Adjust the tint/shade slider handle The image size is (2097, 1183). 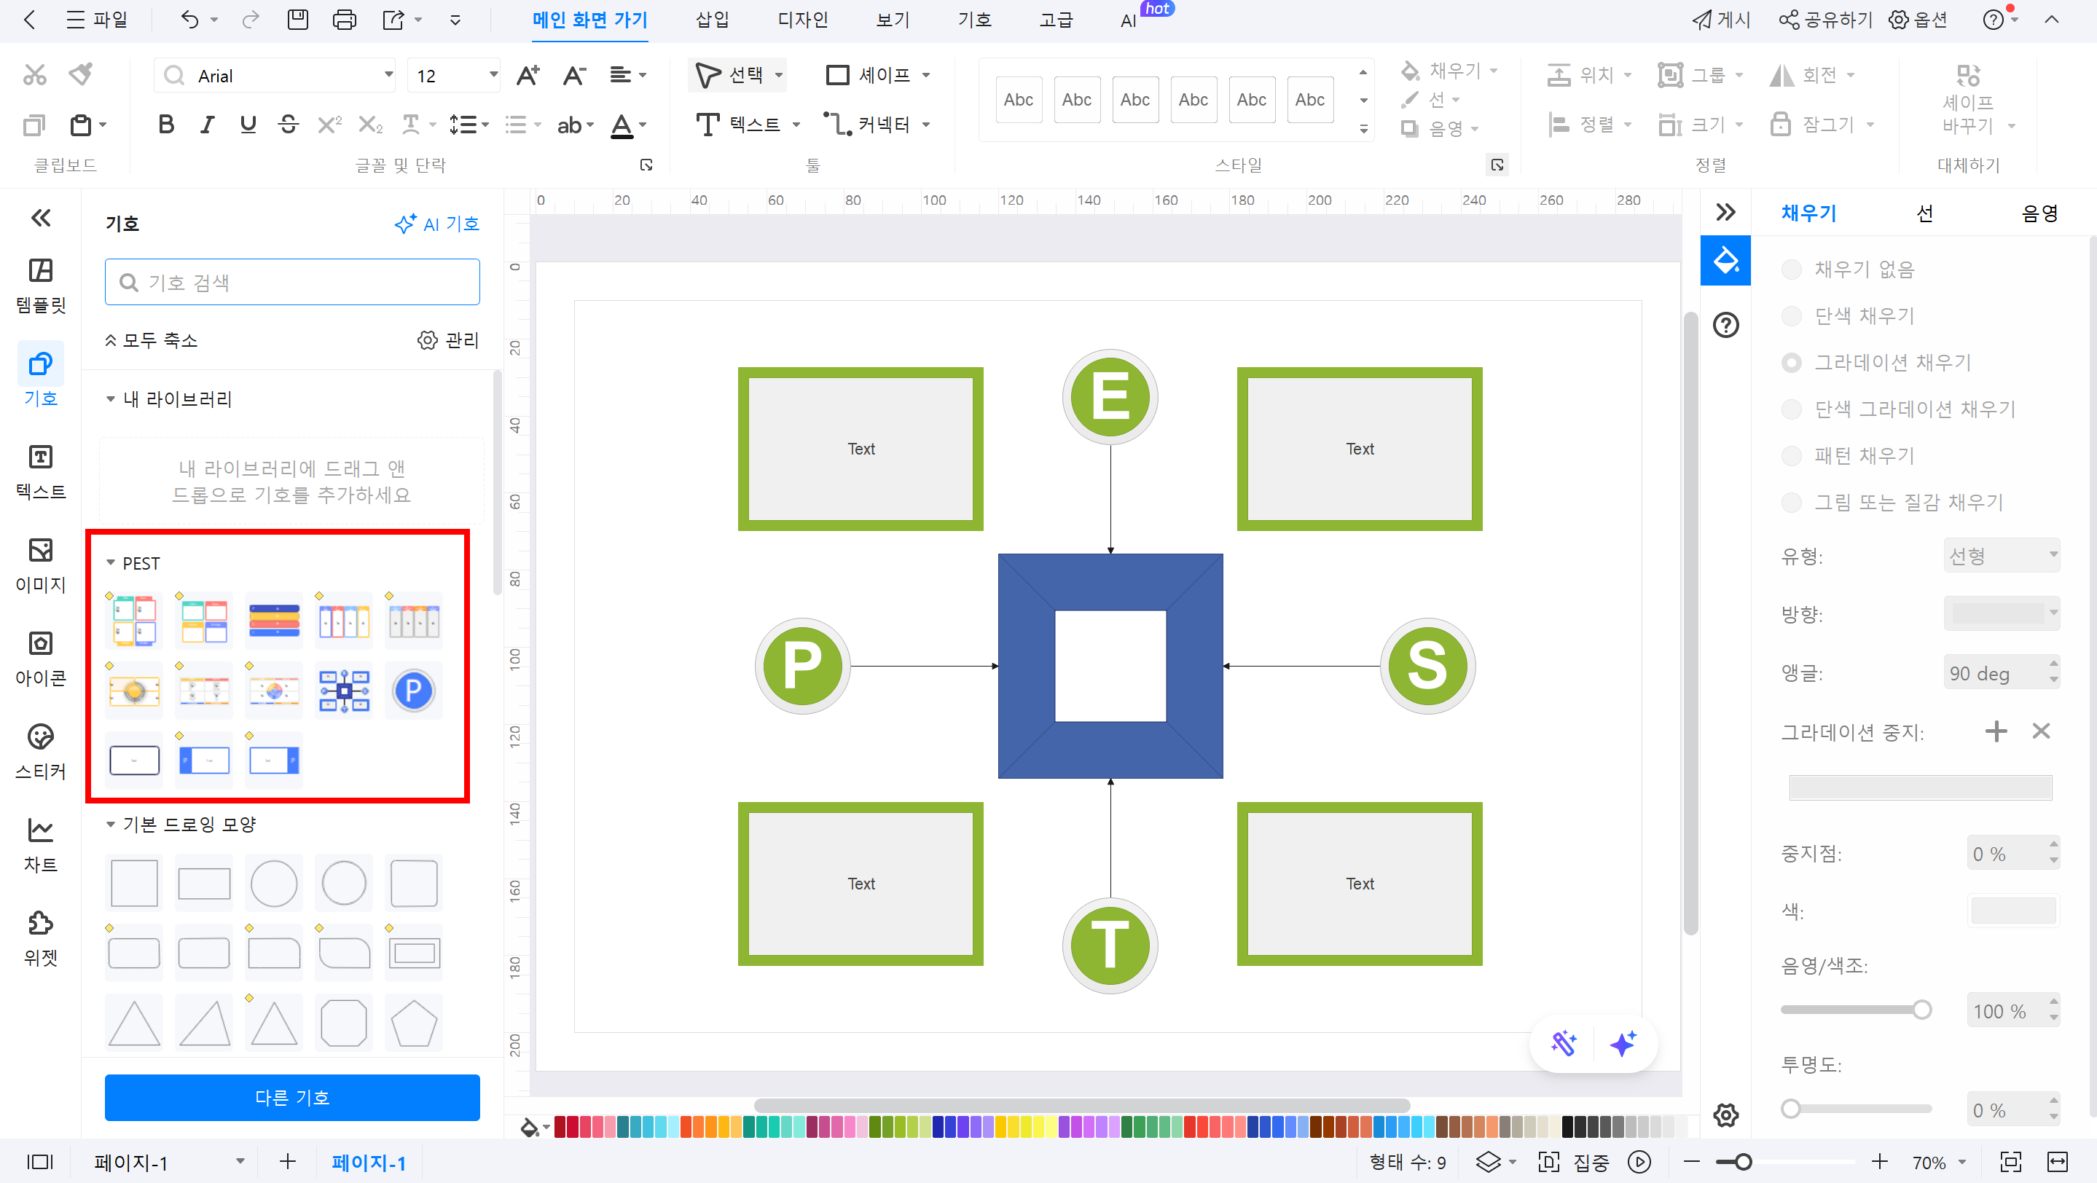tap(1922, 1010)
